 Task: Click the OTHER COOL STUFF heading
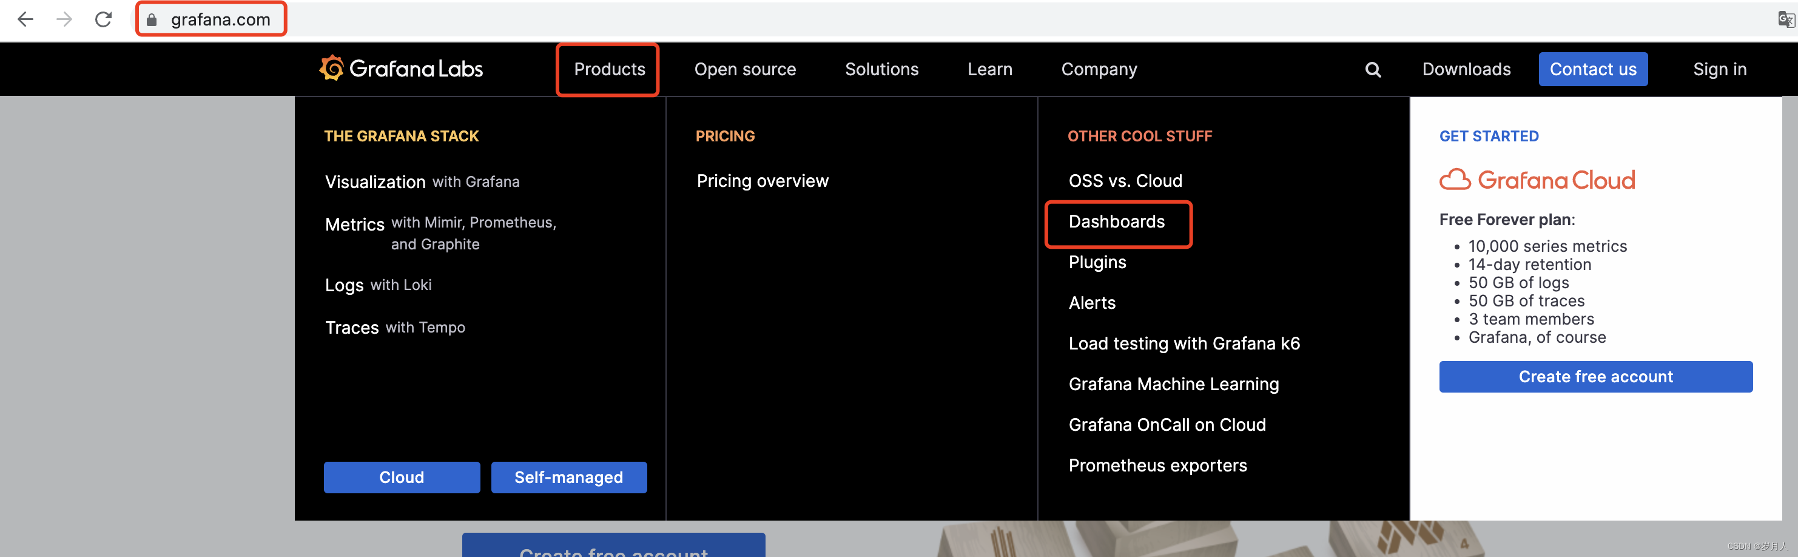(x=1140, y=136)
